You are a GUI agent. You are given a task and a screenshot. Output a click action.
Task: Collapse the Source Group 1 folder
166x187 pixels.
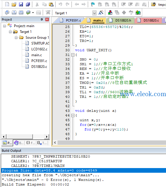click(16, 38)
